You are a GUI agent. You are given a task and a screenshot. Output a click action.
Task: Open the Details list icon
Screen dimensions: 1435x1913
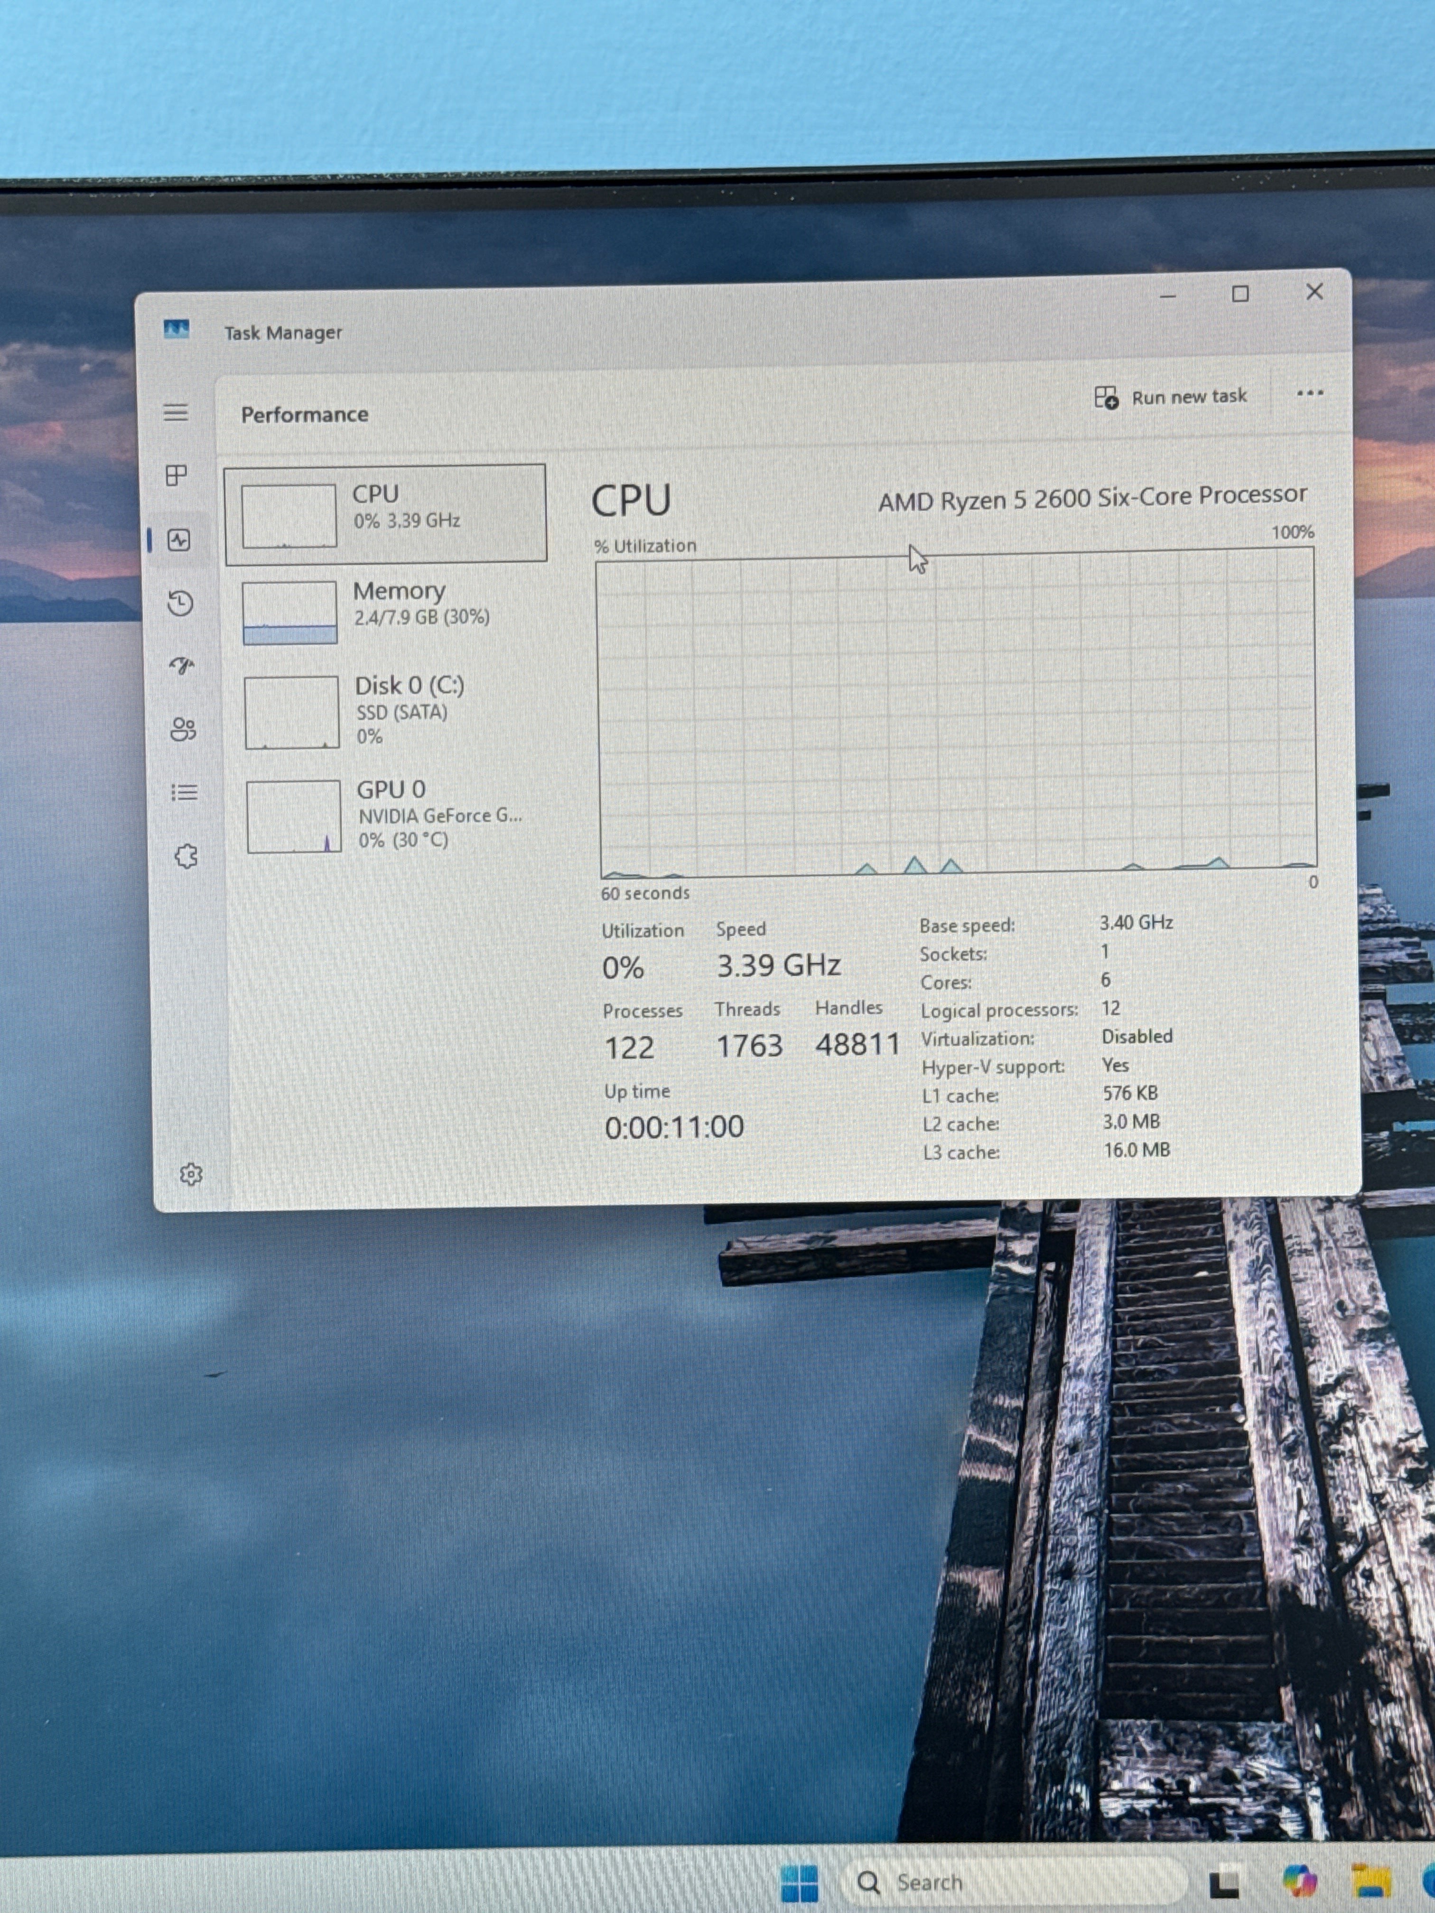(x=184, y=792)
